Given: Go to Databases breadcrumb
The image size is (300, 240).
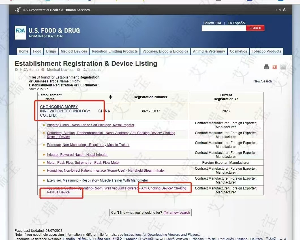Looking at the screenshot, I should coord(91,70).
